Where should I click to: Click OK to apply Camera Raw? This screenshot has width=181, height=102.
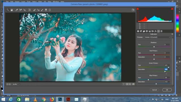(167, 90)
